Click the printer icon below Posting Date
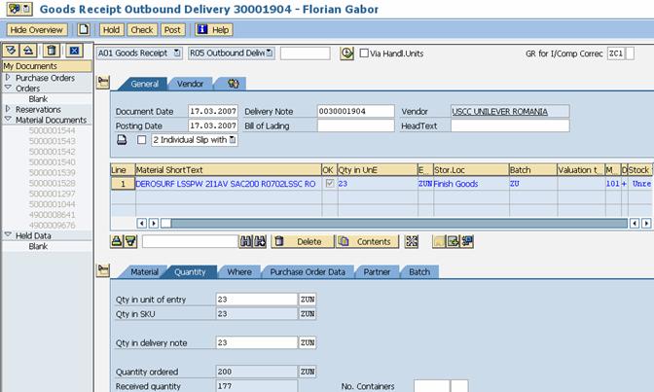This screenshot has height=392, width=654. 122,140
